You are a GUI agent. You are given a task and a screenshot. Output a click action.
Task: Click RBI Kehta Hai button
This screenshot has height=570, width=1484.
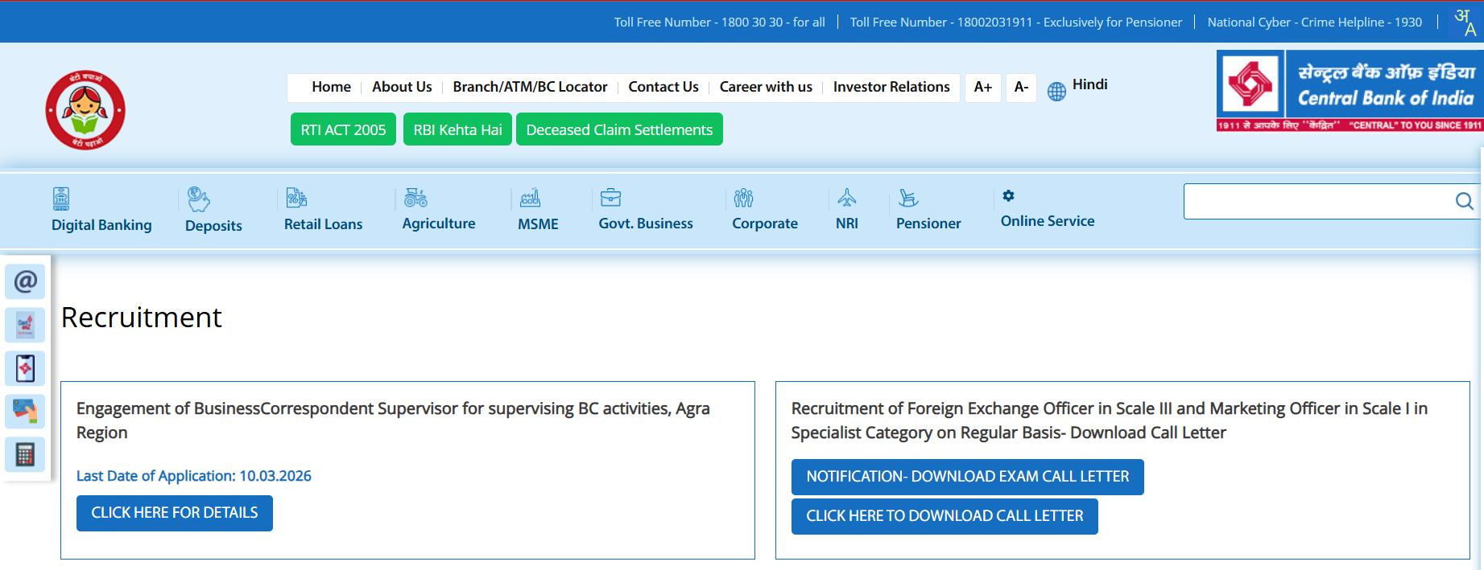click(x=457, y=129)
